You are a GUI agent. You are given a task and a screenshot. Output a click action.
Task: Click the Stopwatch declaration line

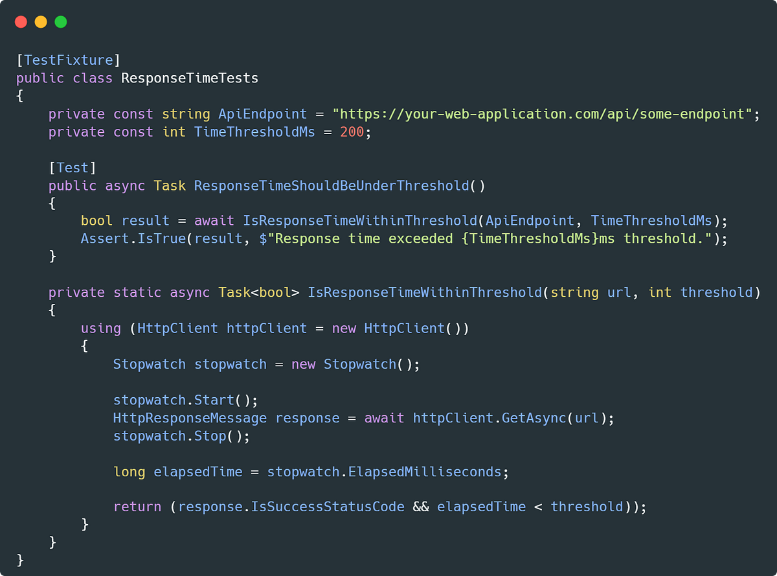point(265,364)
